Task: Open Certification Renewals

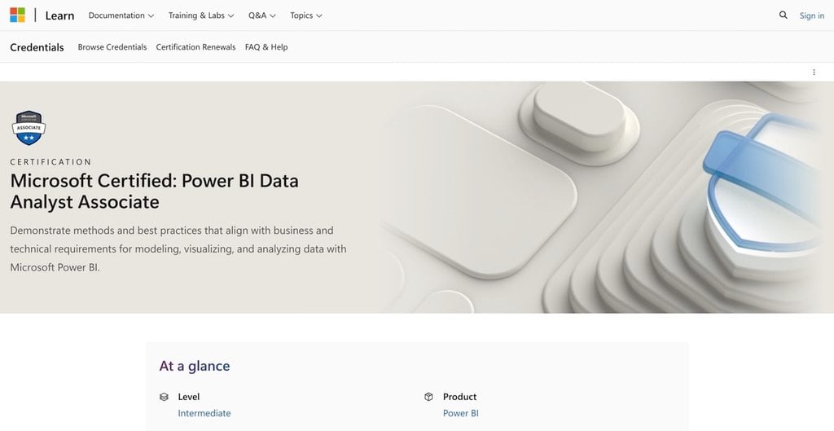Action: tap(195, 46)
